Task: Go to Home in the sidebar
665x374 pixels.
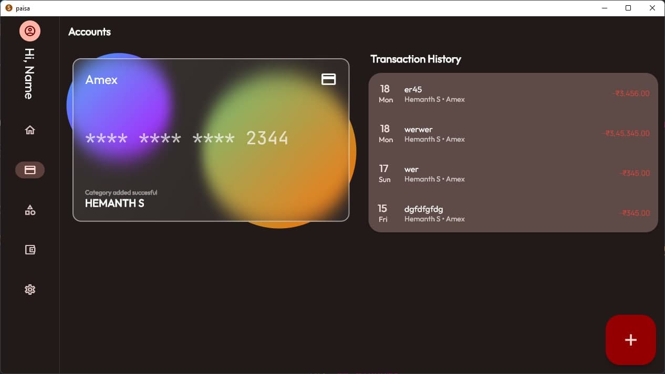Action: pyautogui.click(x=30, y=130)
